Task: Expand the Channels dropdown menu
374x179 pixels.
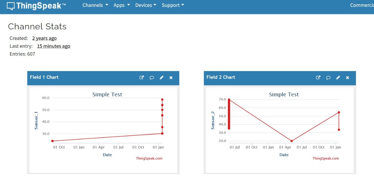Action: click(95, 5)
